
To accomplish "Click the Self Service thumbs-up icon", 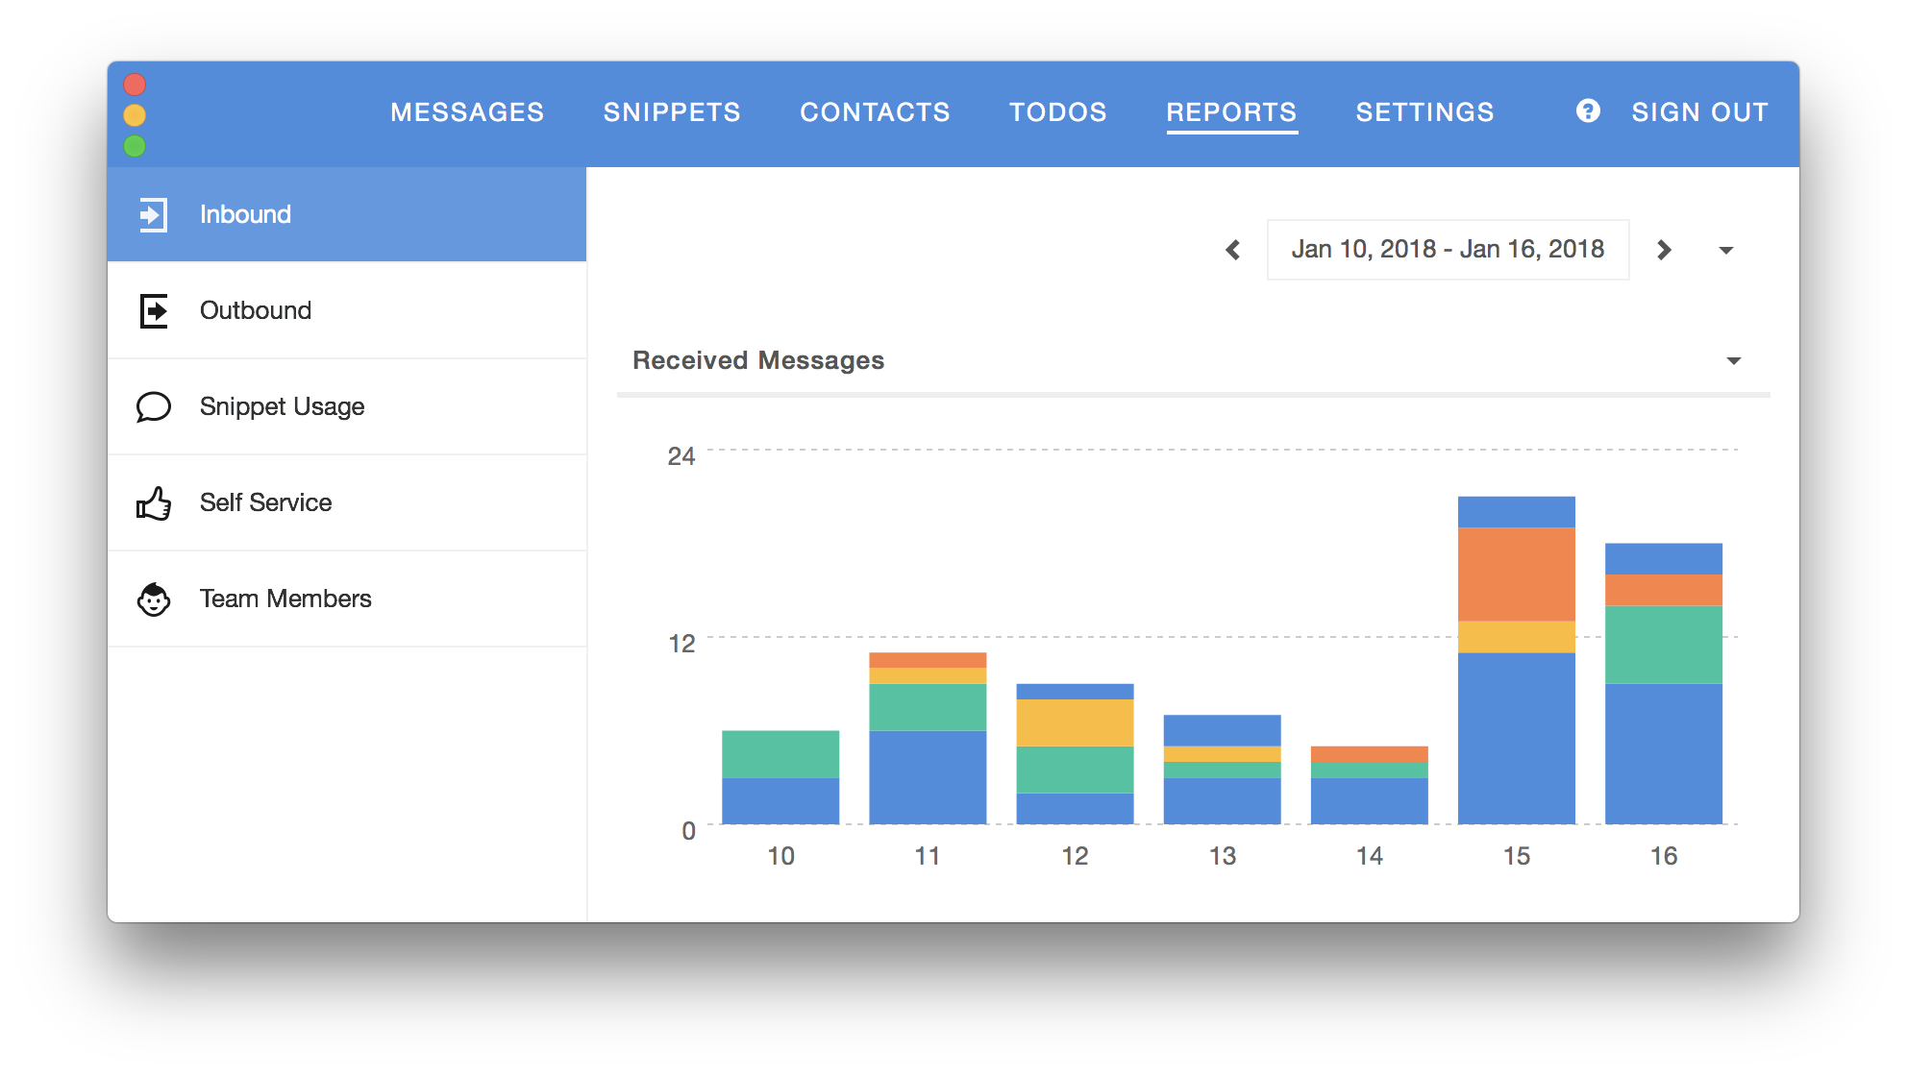I will 154,502.
